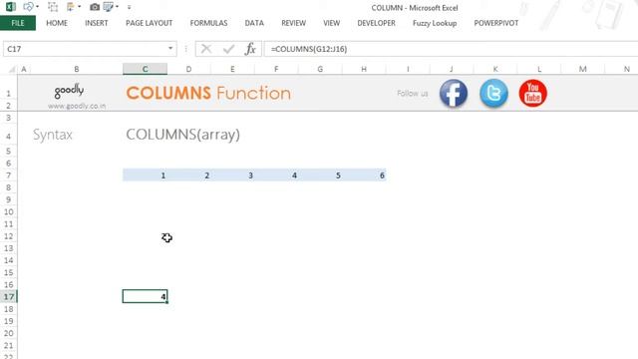
Task: Expand the table format pen dropdown arrow
Action: tap(118, 7)
